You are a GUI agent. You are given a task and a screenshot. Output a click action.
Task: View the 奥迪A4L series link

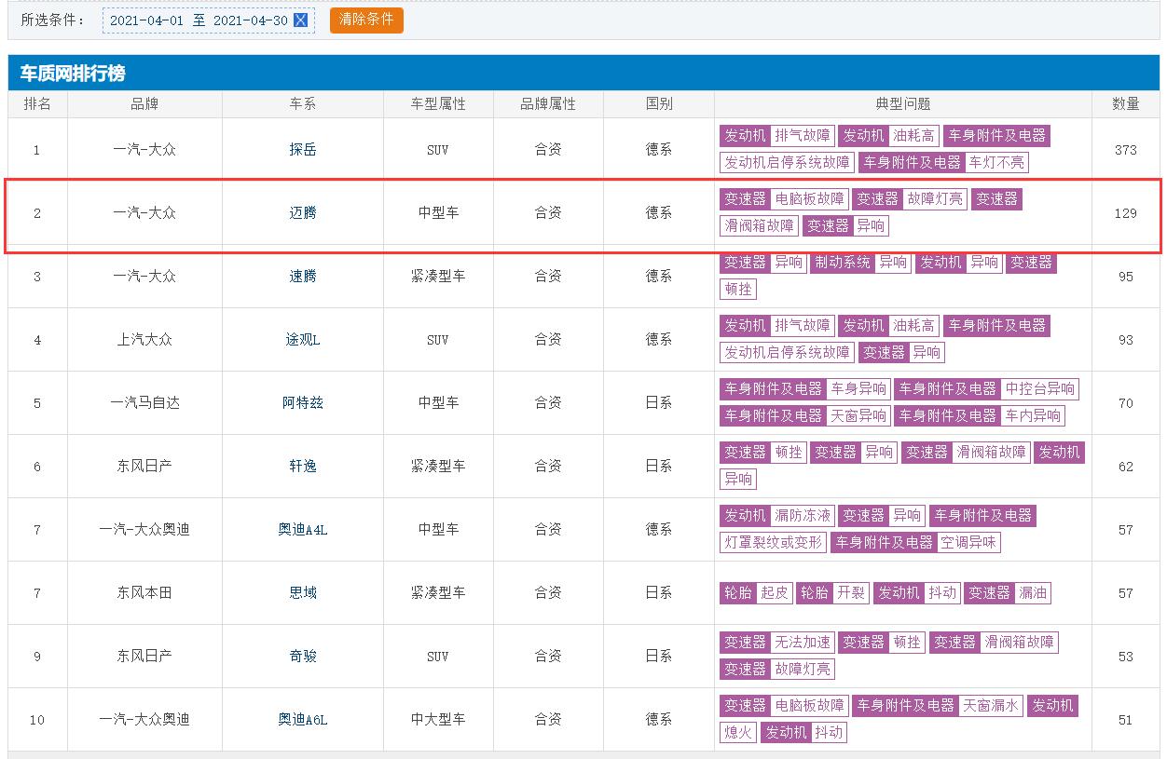point(302,530)
